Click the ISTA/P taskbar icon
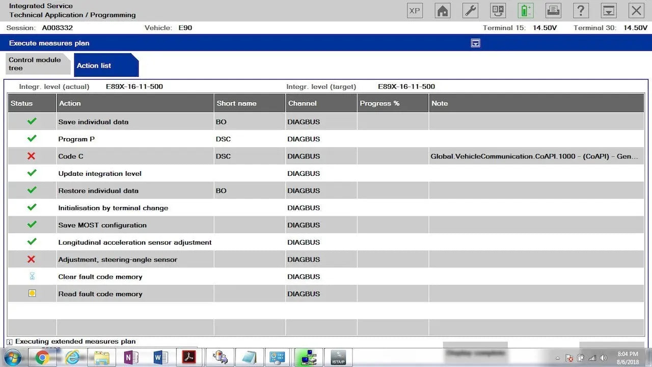This screenshot has width=652, height=367. 338,357
